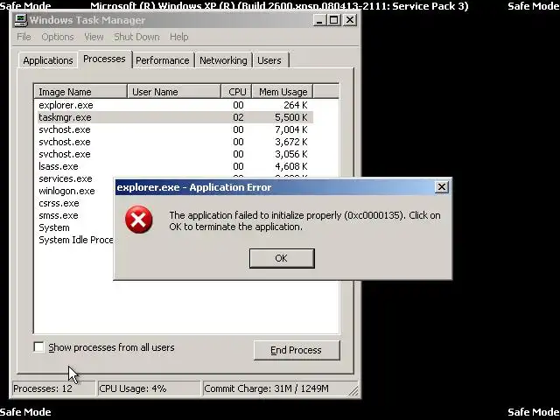
Task: Click the Task Manager title bar icon
Action: tap(20, 20)
